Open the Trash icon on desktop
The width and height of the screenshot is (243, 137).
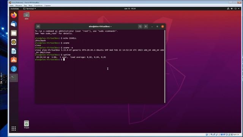(x=27, y=124)
